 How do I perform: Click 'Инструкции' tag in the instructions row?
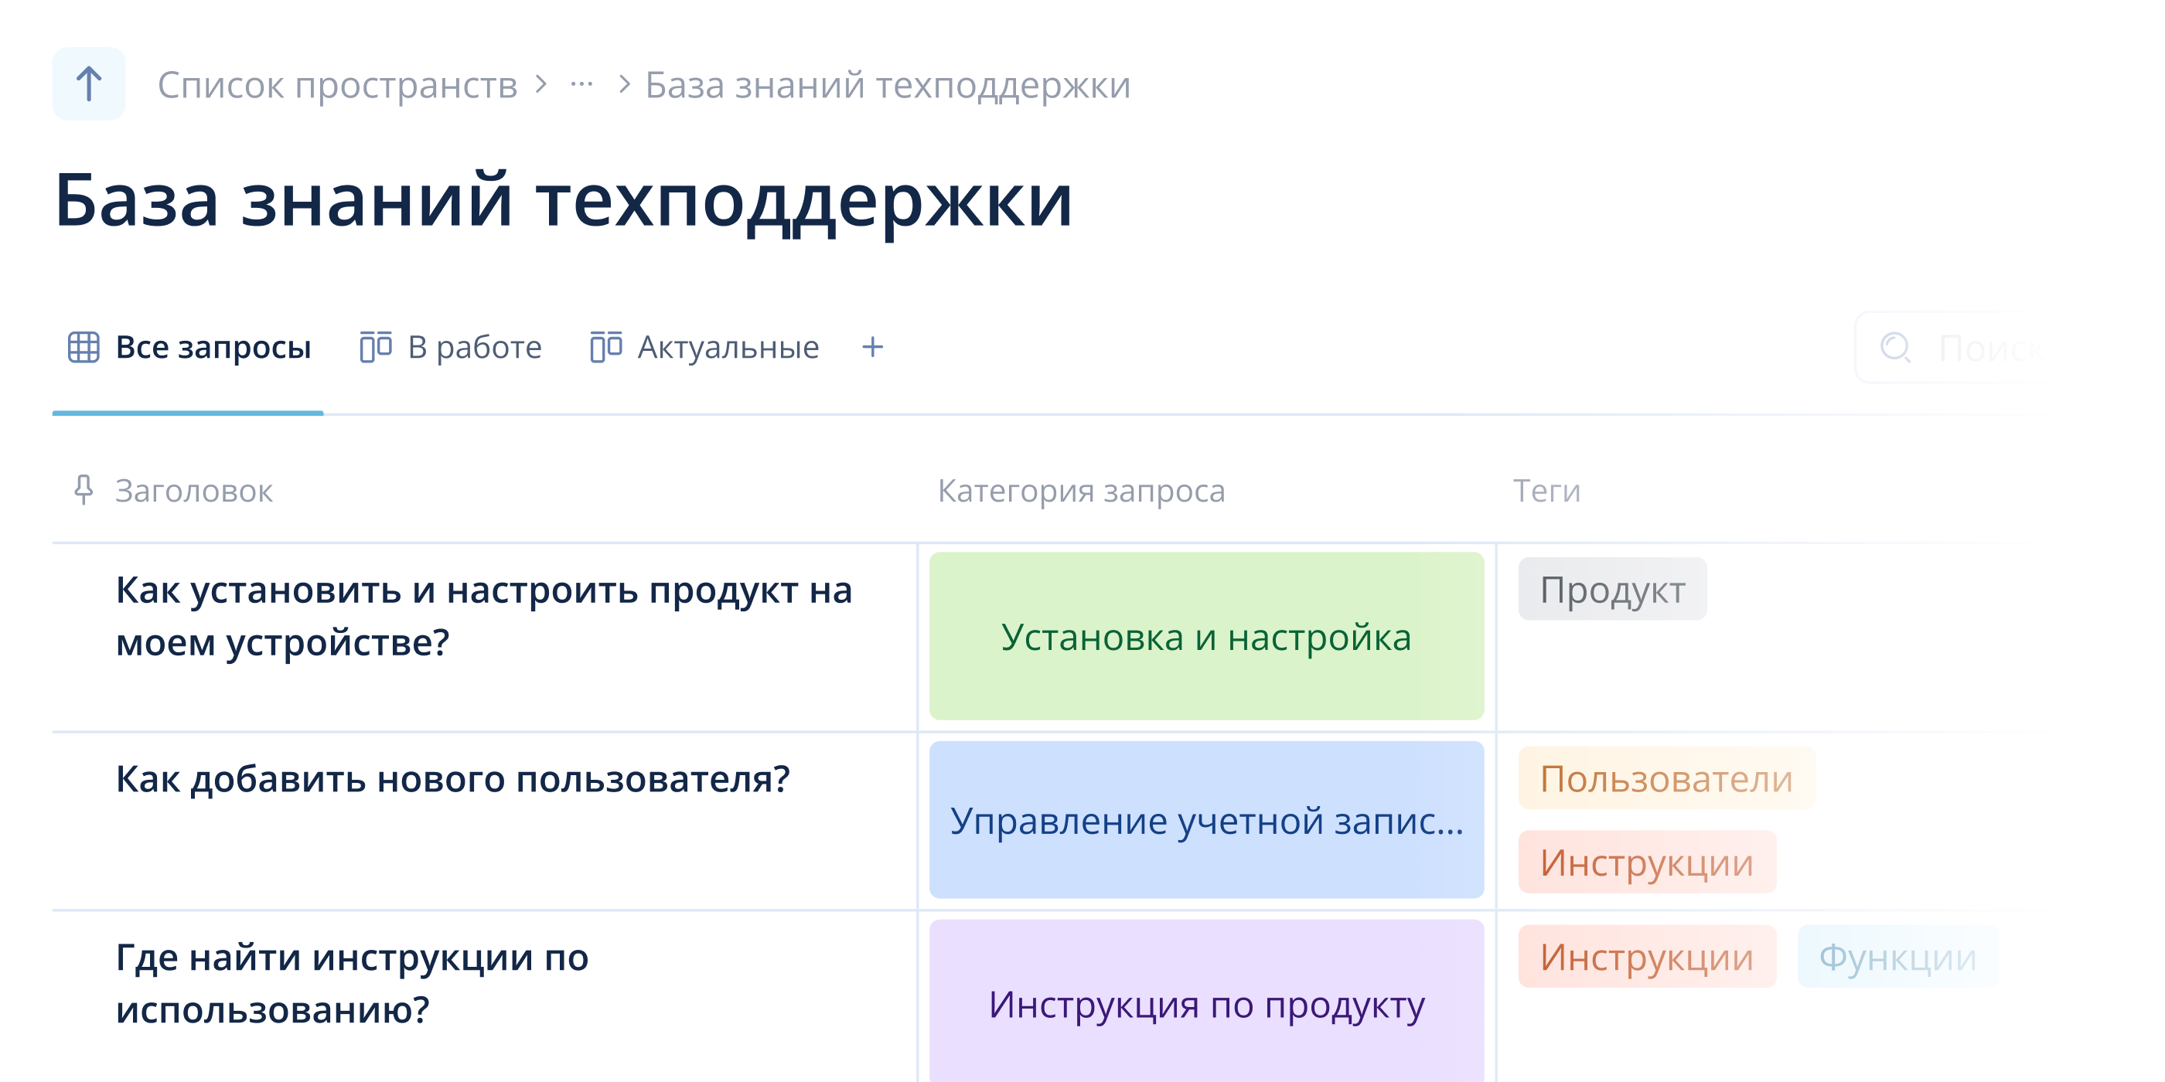tap(1646, 957)
